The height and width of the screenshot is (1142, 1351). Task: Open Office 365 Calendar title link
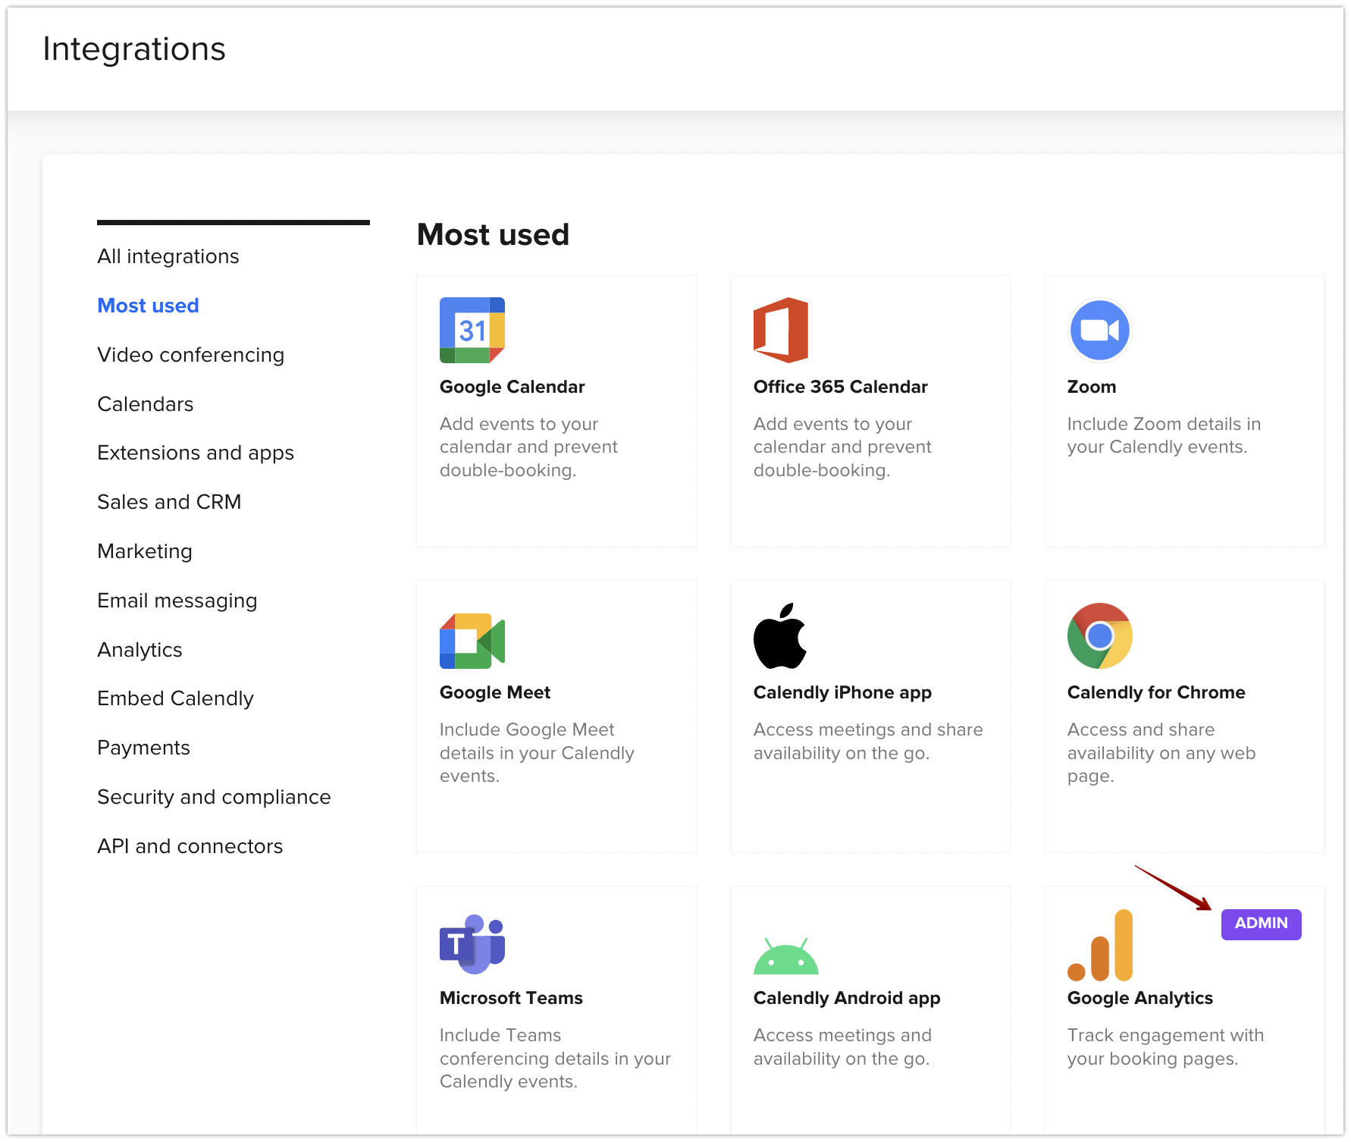[841, 387]
